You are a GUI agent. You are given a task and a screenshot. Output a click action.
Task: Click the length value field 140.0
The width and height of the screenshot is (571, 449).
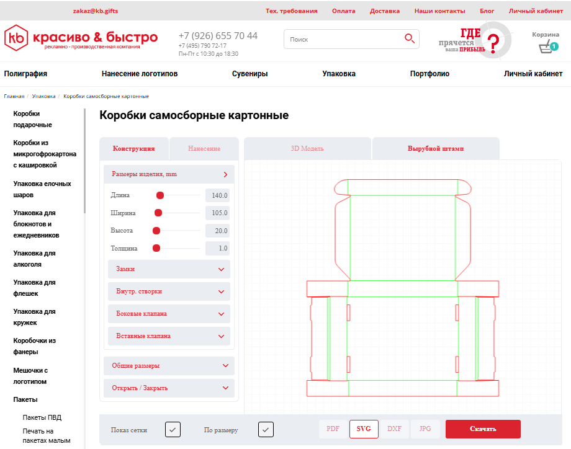pyautogui.click(x=217, y=195)
